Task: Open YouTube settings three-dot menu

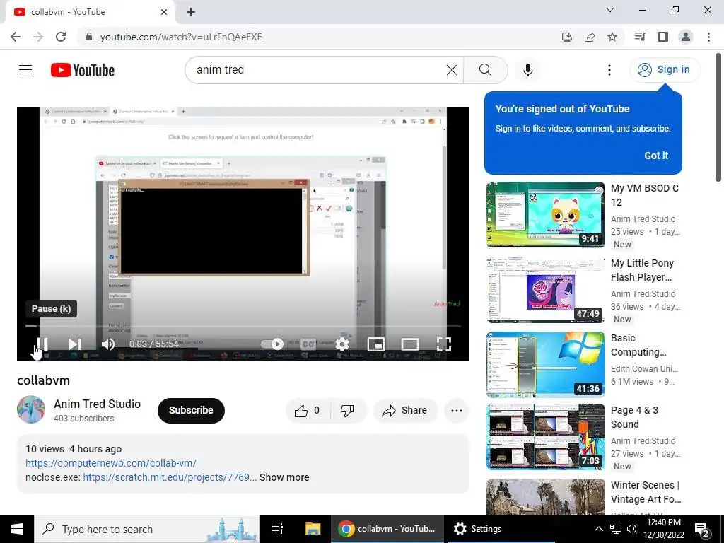Action: tap(609, 70)
